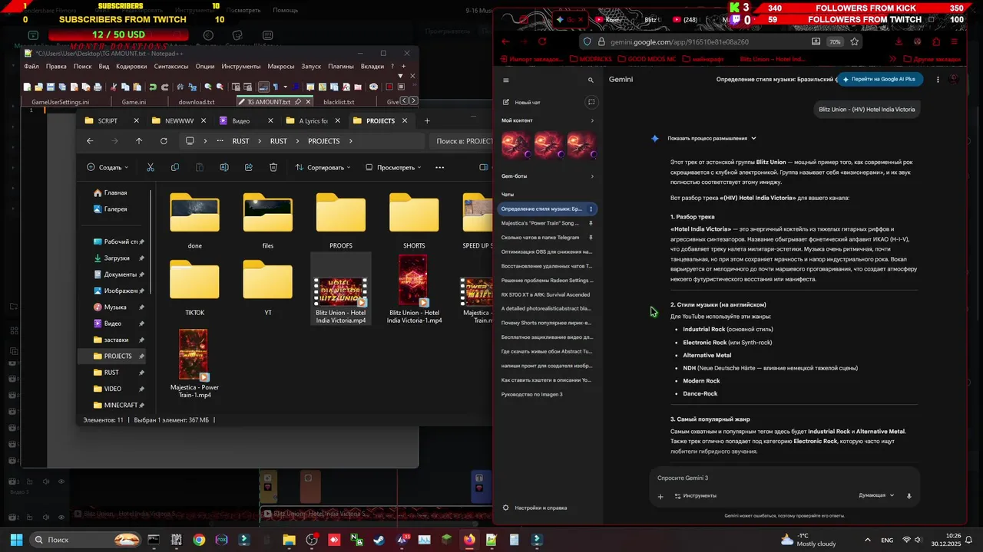
Task: Select Majestica - Power Train-1.mp4 file
Action: point(194,363)
